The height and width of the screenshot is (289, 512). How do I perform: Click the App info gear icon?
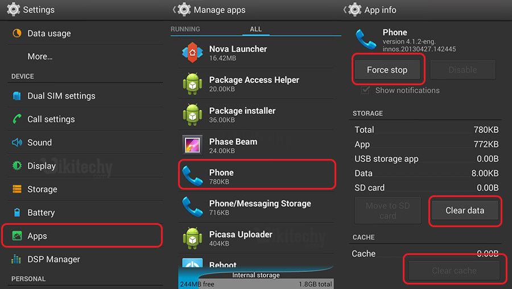click(x=354, y=10)
